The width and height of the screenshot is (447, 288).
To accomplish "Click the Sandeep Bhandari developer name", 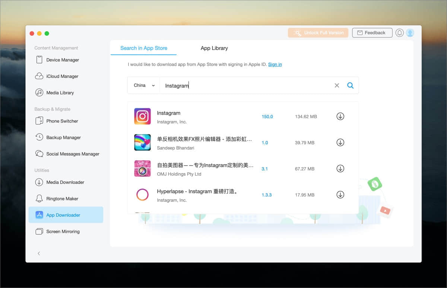I will click(x=175, y=148).
